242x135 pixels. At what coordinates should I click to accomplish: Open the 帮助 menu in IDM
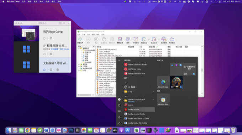tap(98, 35)
